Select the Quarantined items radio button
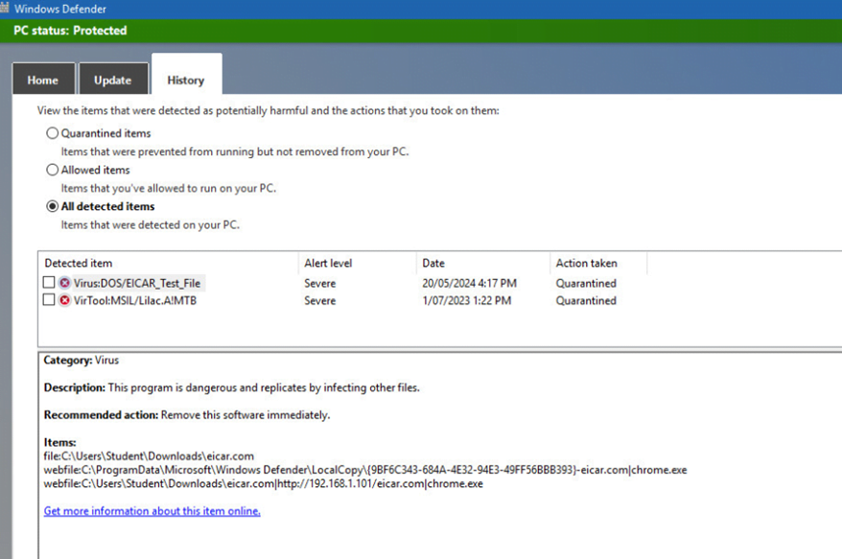Screen dimensions: 842x559 click(x=52, y=133)
